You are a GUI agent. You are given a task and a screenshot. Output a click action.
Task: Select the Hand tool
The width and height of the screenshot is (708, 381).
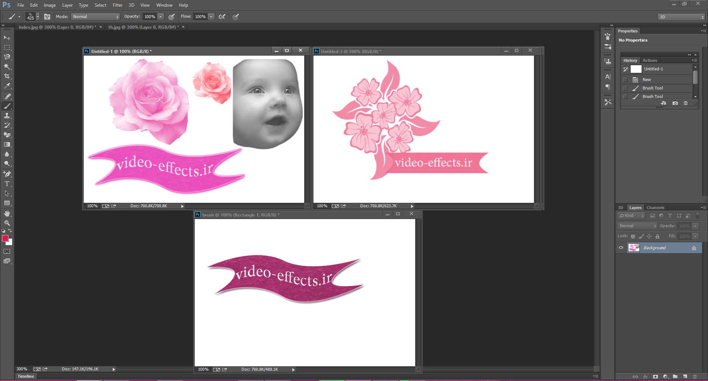(7, 214)
